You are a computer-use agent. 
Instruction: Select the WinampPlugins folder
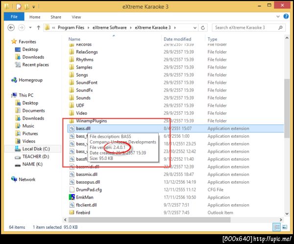coord(92,121)
